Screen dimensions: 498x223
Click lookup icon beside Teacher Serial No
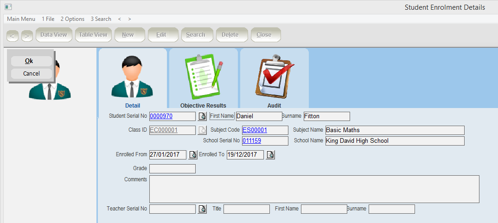[202, 209]
